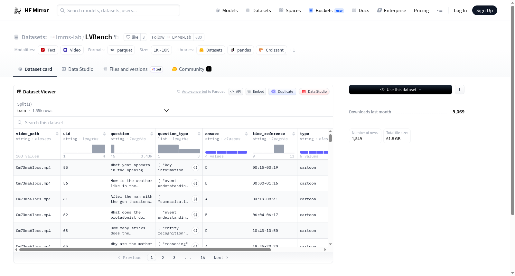
Task: Select the Text modality tag
Action: click(x=48, y=50)
